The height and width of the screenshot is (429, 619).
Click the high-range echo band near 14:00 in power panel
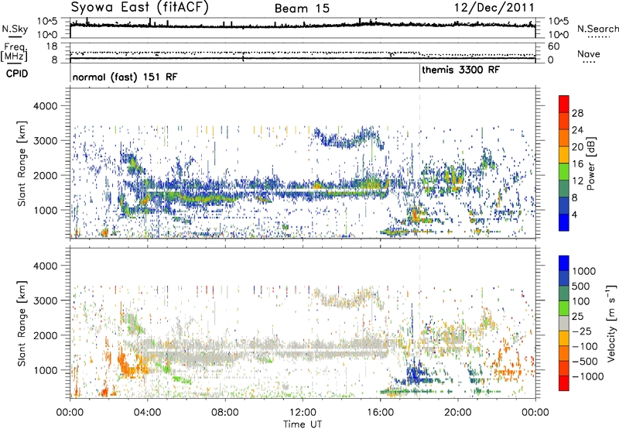click(x=347, y=139)
